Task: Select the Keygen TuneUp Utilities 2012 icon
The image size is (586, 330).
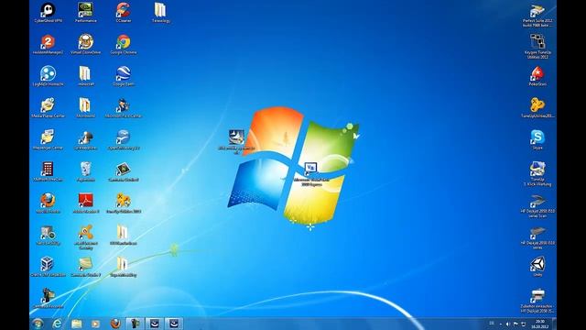Action: click(x=537, y=47)
